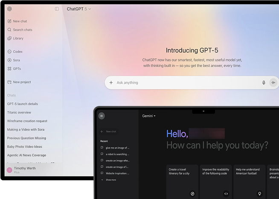Open the Titanic overview chat
This screenshot has height=199, width=279.
click(19, 112)
